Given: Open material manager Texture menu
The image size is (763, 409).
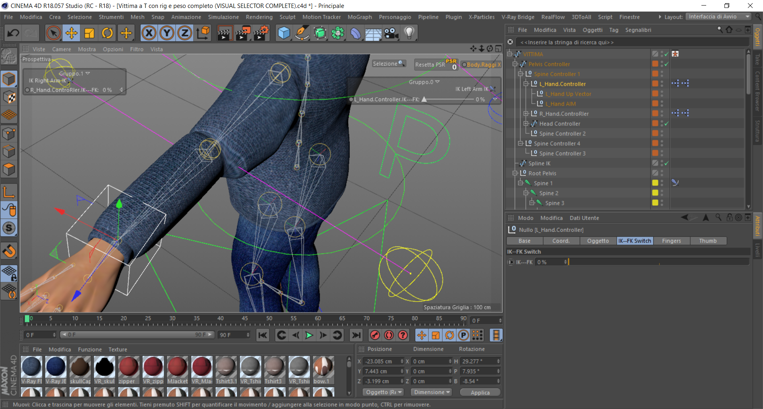Looking at the screenshot, I should tap(118, 349).
